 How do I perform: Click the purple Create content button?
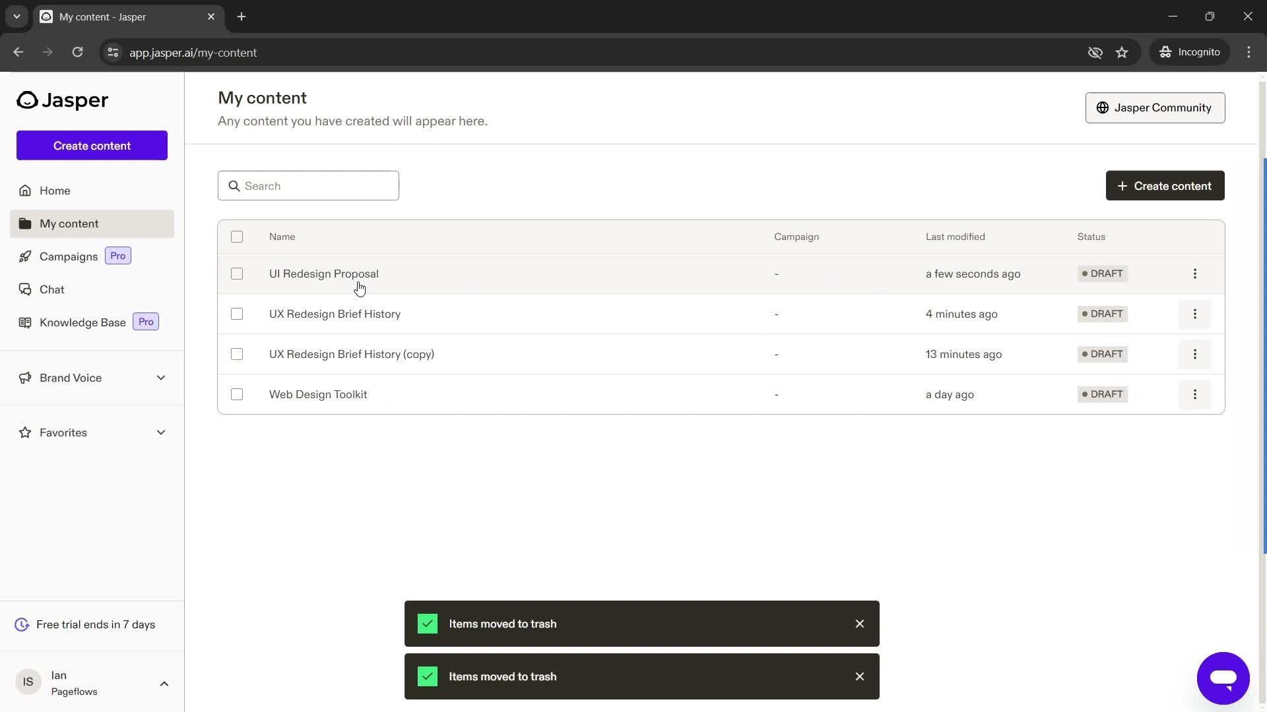pyautogui.click(x=91, y=145)
